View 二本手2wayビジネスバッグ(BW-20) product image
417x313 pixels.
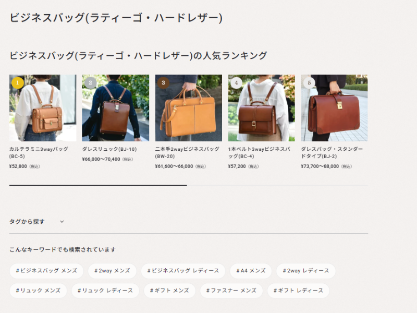click(x=189, y=108)
